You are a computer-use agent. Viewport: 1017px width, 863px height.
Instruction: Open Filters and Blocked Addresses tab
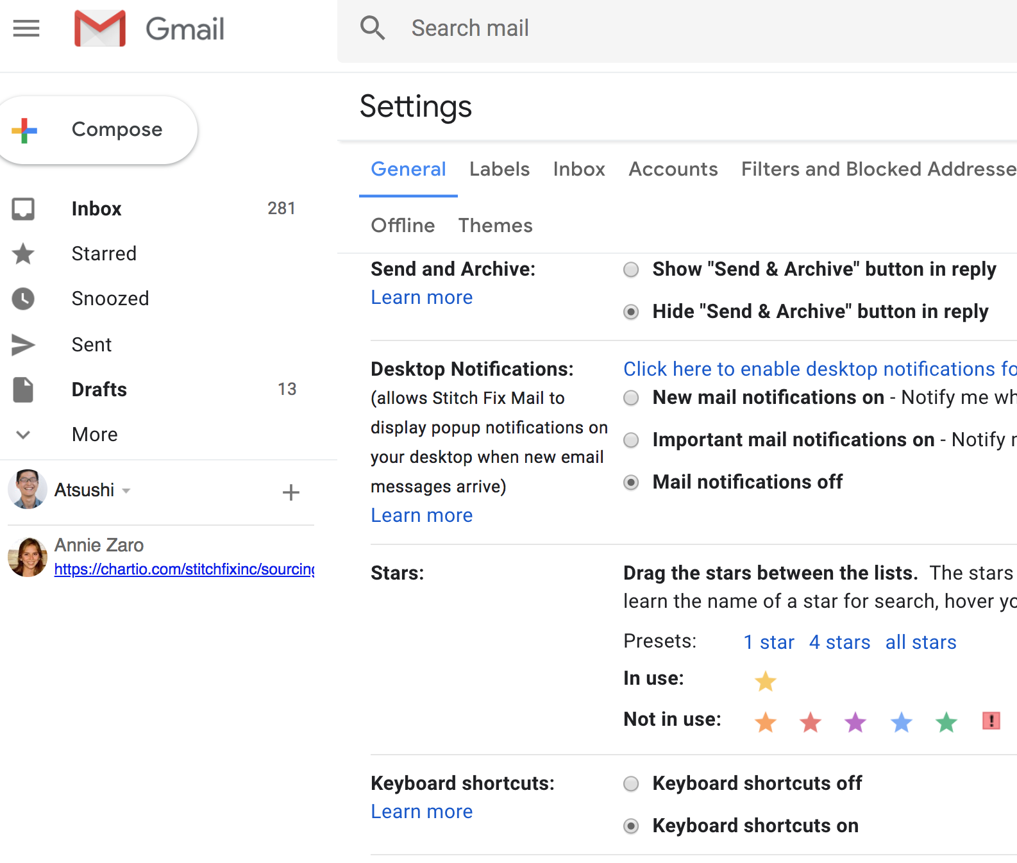click(x=879, y=169)
